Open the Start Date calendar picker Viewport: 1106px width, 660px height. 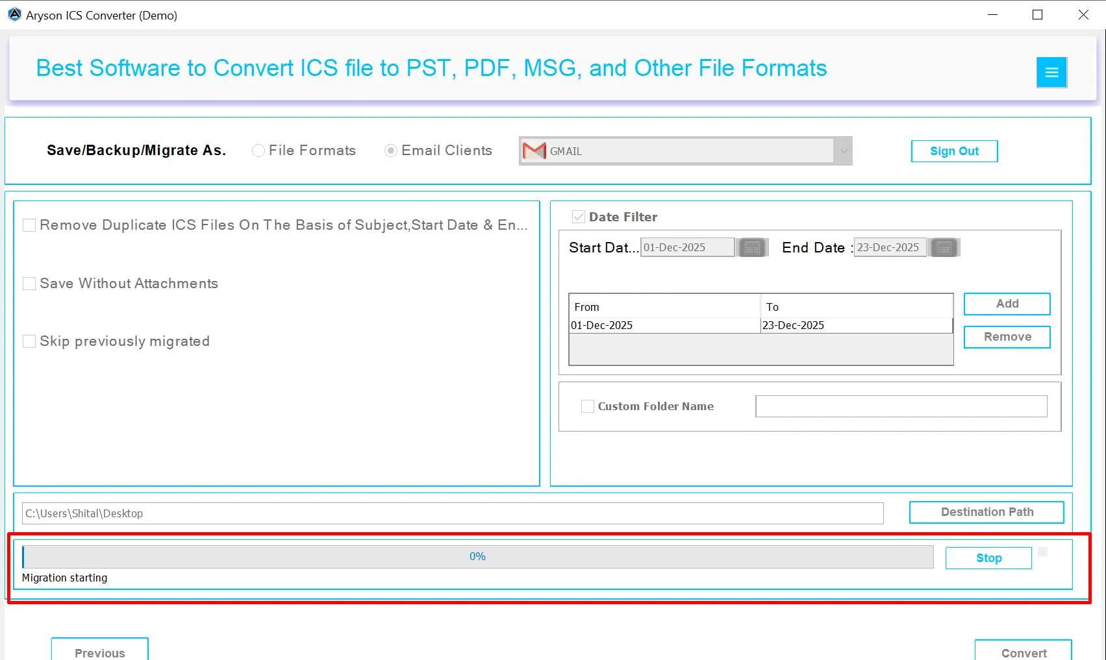point(751,247)
